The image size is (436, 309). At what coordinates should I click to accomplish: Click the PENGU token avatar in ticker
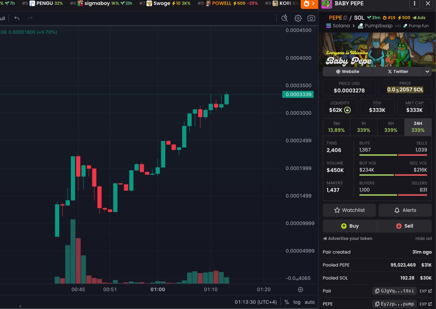(x=32, y=3)
